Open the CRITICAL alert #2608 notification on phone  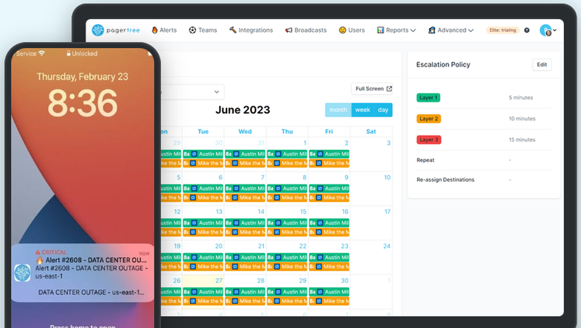pyautogui.click(x=83, y=273)
